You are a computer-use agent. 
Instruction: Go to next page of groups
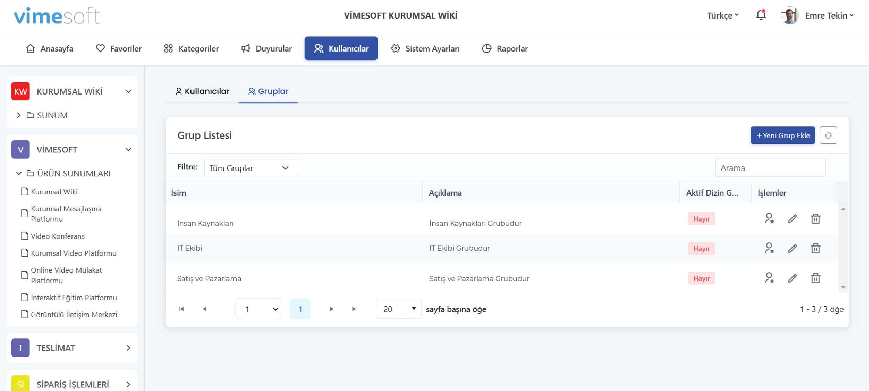332,309
